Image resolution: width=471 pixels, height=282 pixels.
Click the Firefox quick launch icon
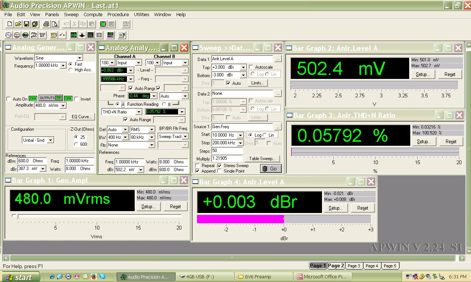point(93,276)
